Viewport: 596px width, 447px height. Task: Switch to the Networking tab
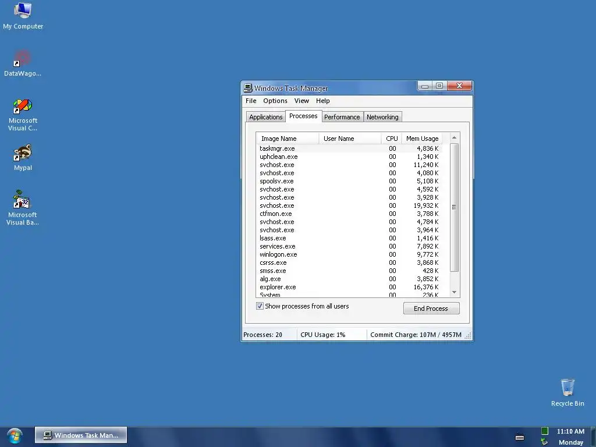pyautogui.click(x=382, y=117)
